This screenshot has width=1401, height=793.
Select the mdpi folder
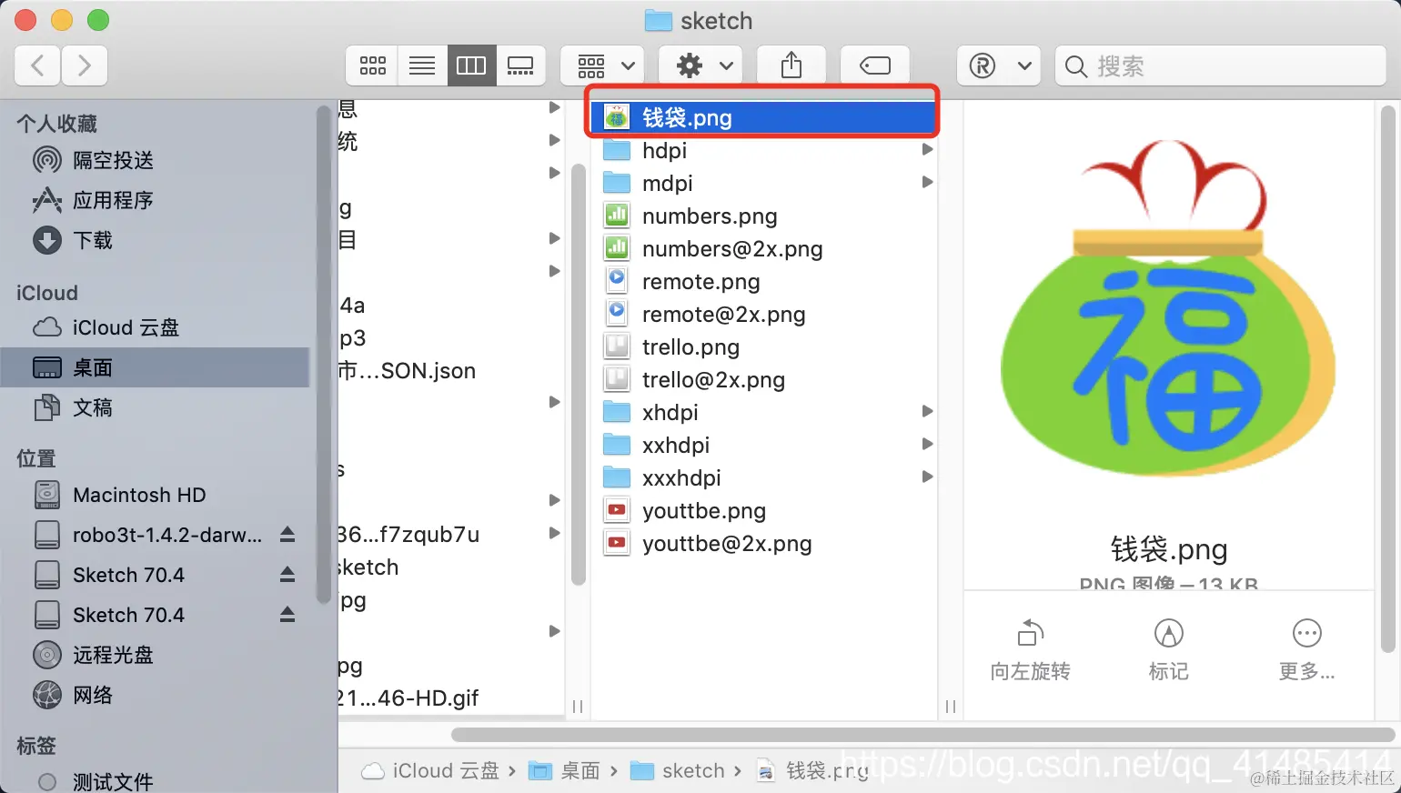(x=762, y=183)
